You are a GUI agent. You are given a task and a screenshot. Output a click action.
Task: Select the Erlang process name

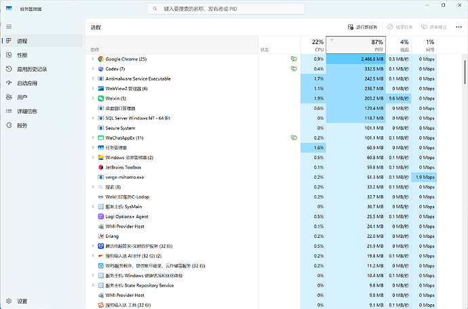click(112, 236)
